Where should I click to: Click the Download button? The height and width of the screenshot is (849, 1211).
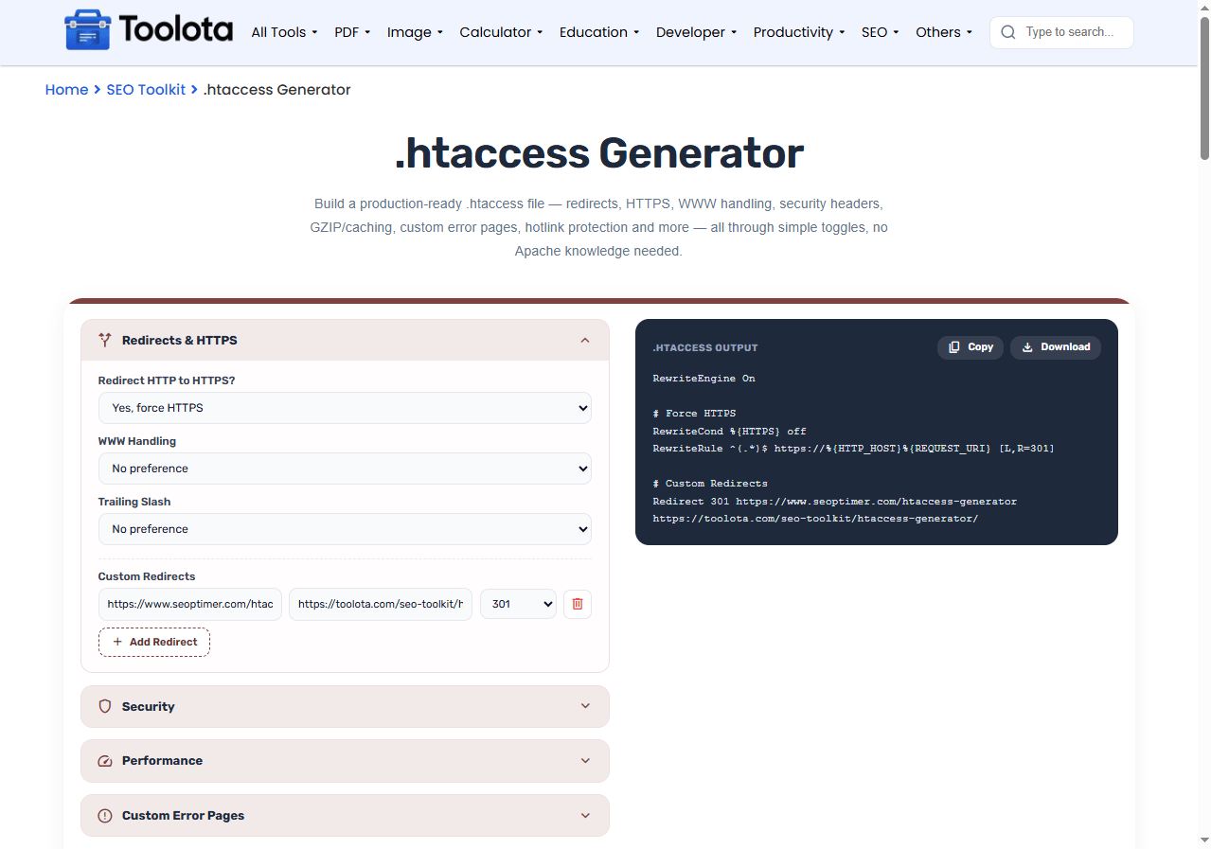pyautogui.click(x=1056, y=347)
